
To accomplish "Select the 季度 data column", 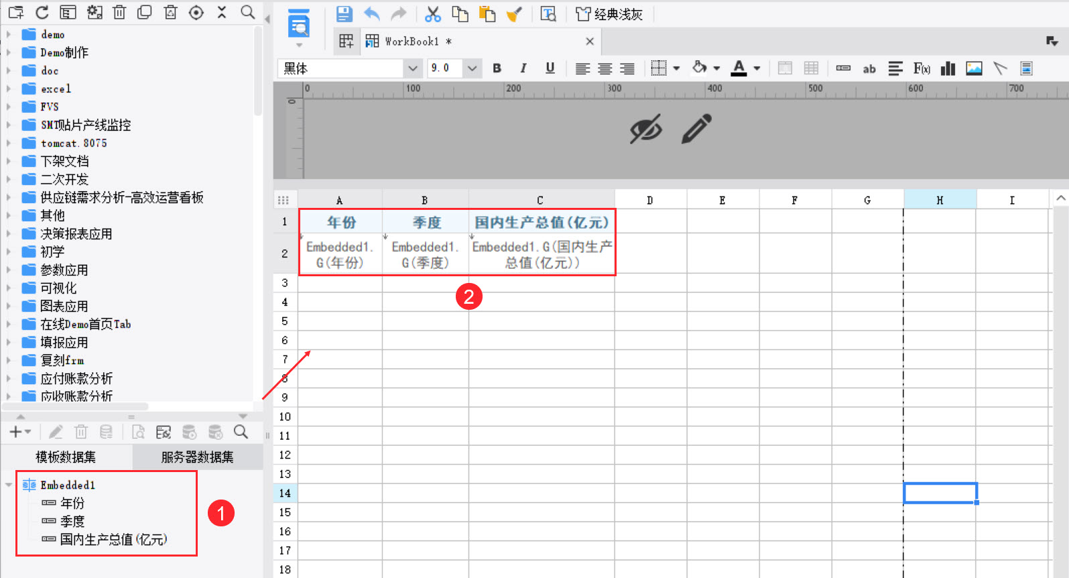I will tap(72, 521).
